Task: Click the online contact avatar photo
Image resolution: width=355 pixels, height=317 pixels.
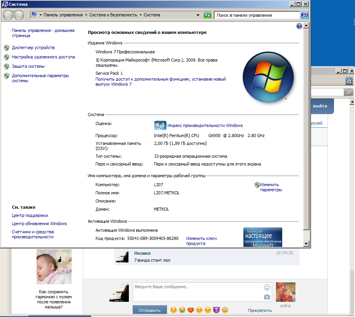Action: tap(285, 292)
